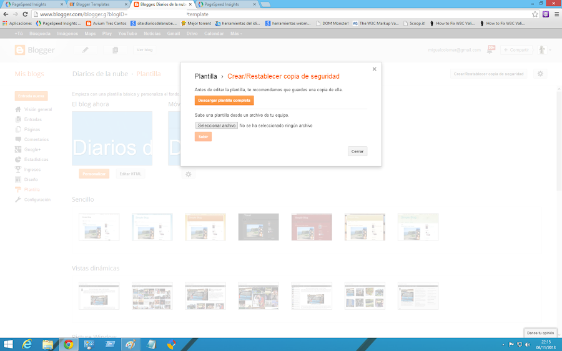Click the Editar HTML button

pyautogui.click(x=131, y=174)
